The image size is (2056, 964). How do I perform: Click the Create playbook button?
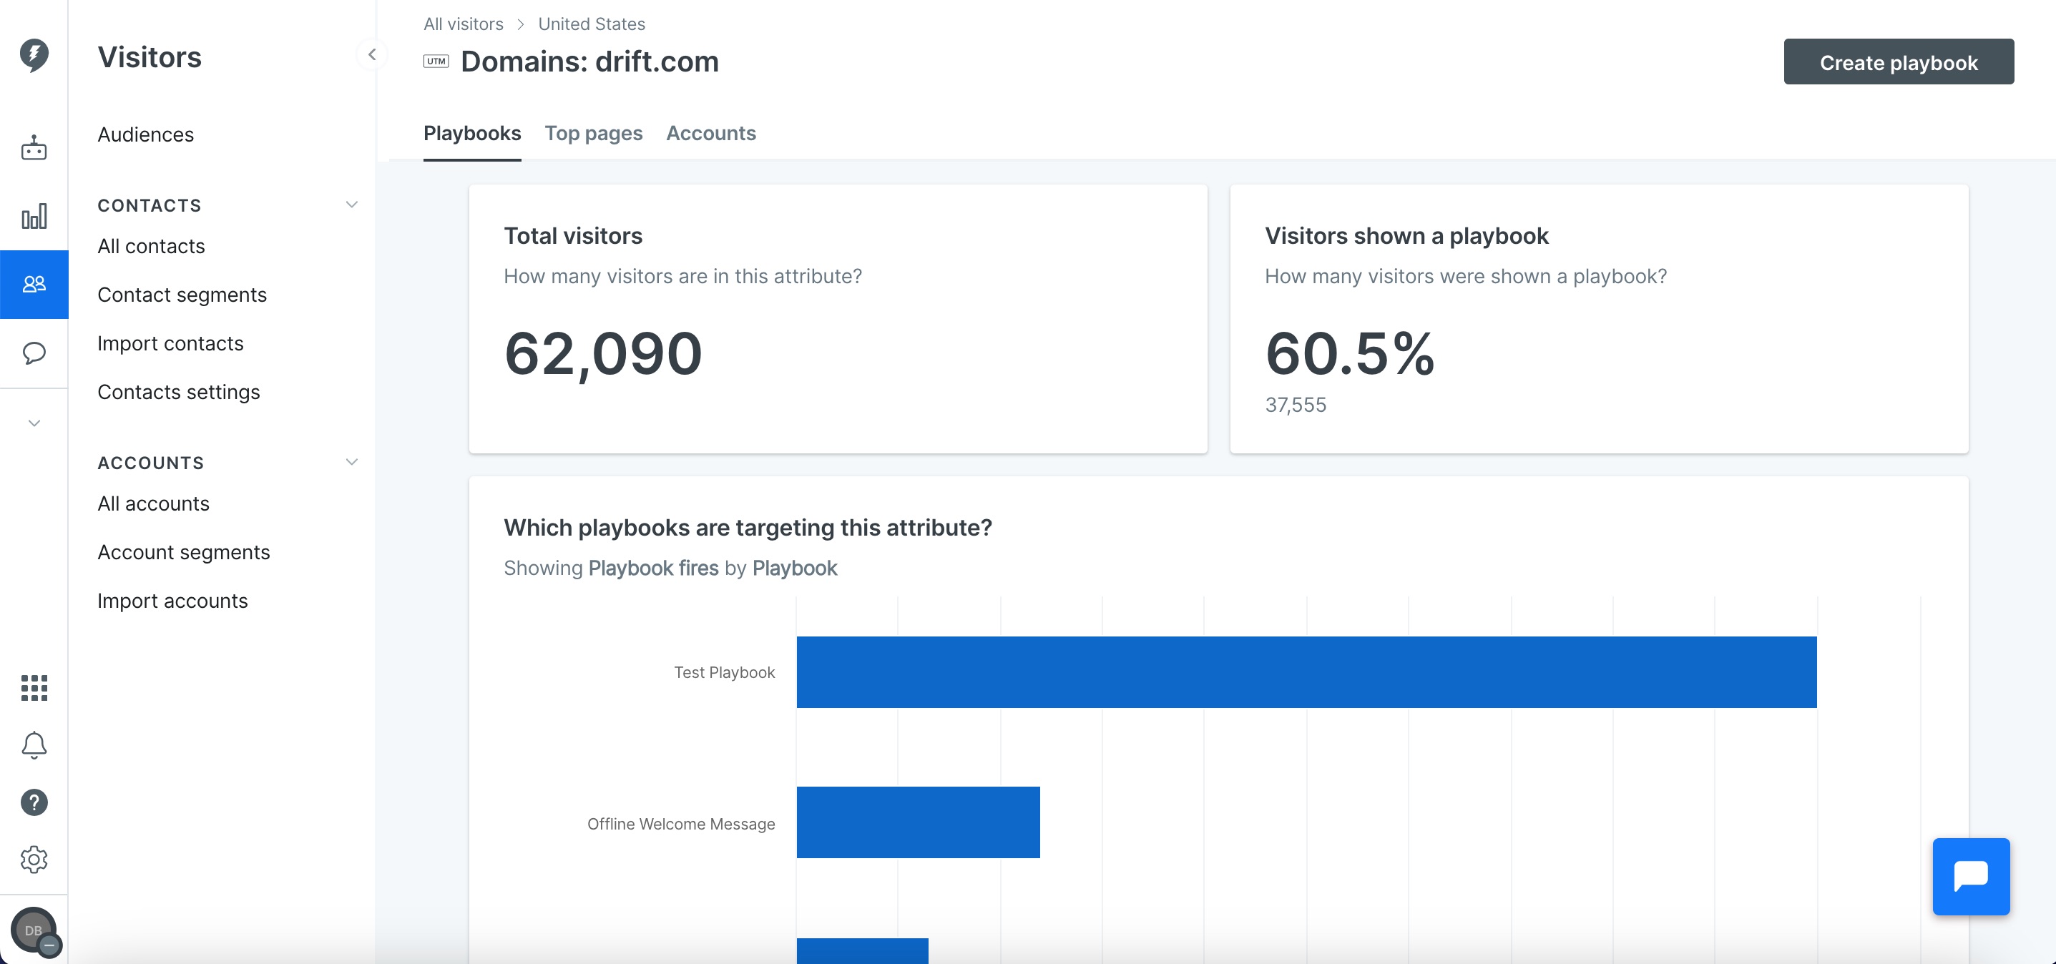coord(1898,62)
